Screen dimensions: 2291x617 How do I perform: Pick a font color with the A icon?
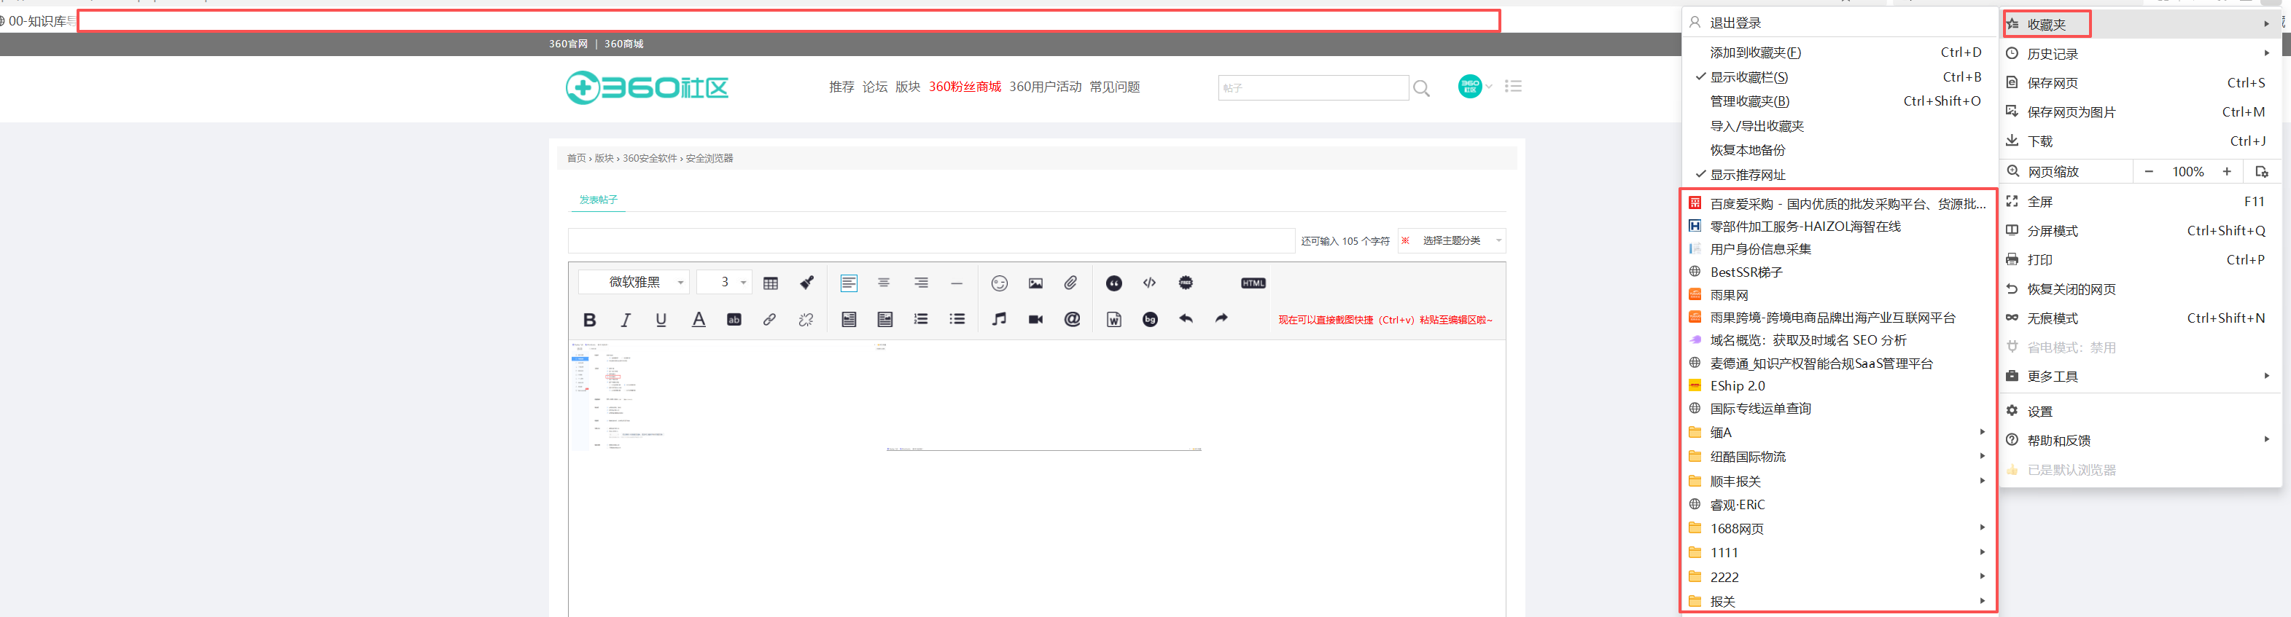coord(699,320)
